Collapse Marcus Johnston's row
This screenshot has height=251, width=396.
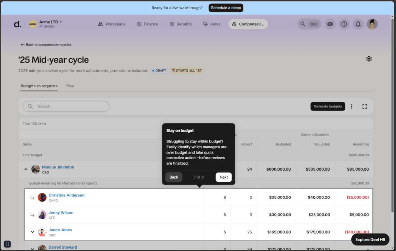coord(26,170)
